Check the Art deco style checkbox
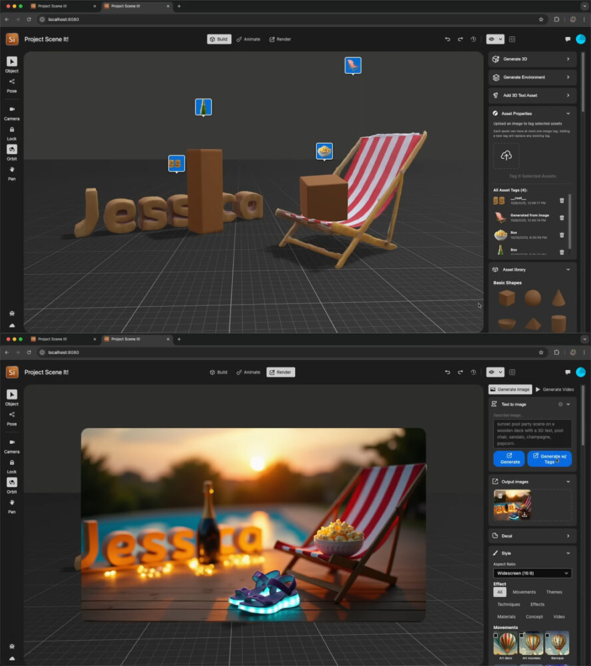 pos(496,635)
